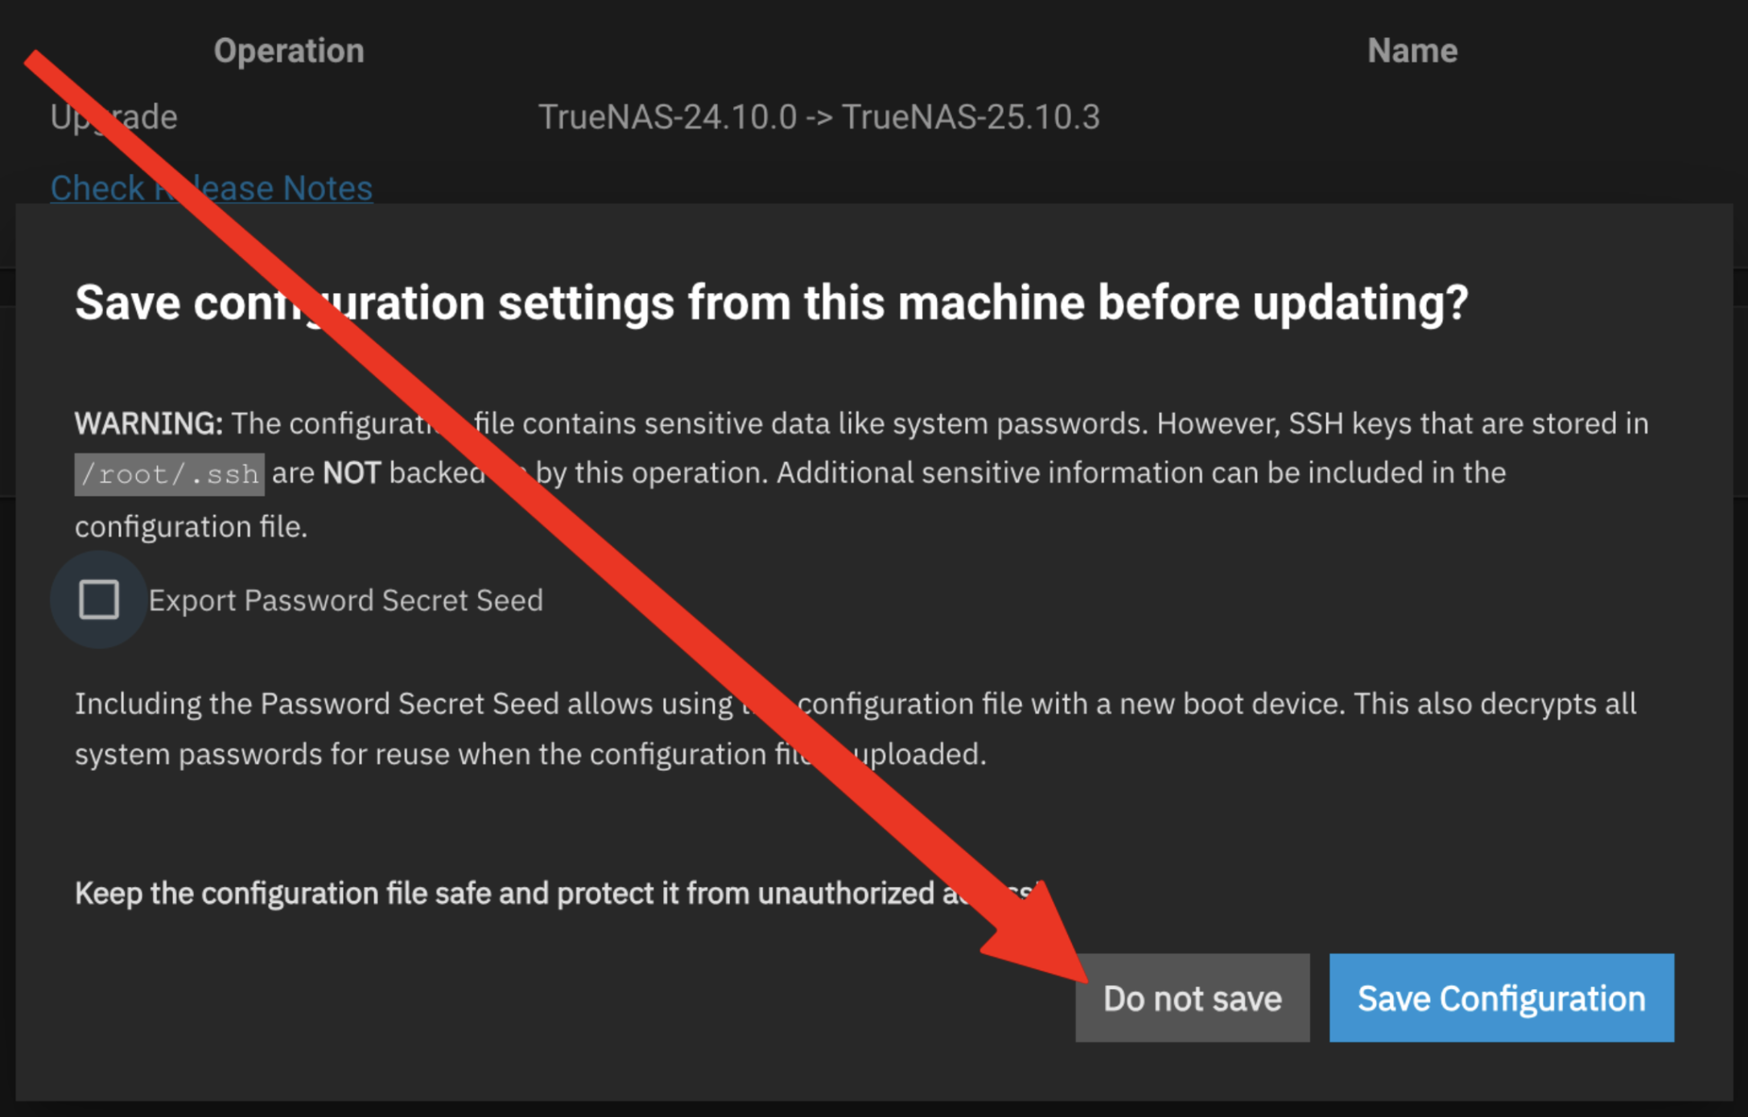Click the bold NOT word in the warning
This screenshot has height=1117, width=1748.
pos(351,473)
